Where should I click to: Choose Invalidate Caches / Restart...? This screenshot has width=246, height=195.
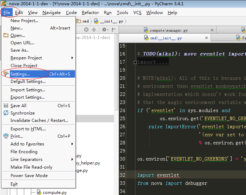click(39, 121)
